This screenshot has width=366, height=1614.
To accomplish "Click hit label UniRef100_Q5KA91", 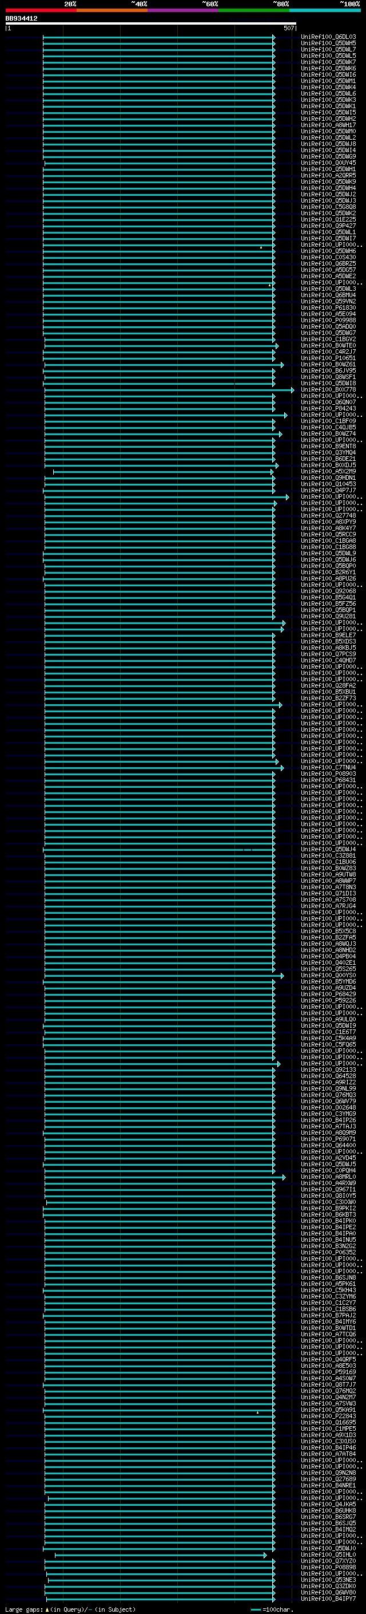I will click(328, 1410).
